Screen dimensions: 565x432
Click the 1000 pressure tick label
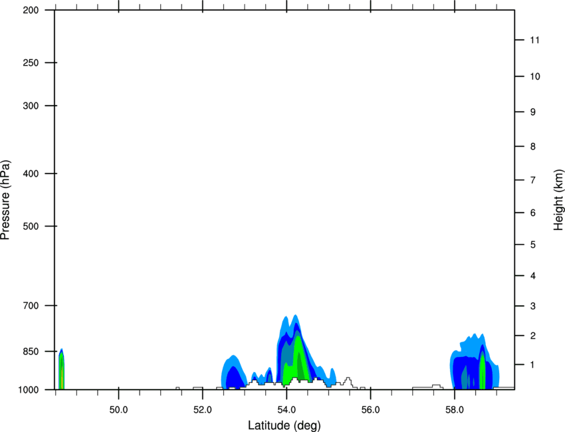[x=29, y=389]
